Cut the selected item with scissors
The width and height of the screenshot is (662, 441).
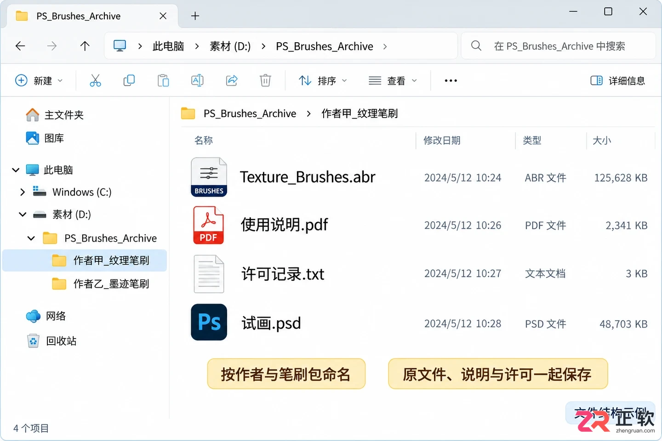[x=95, y=81]
